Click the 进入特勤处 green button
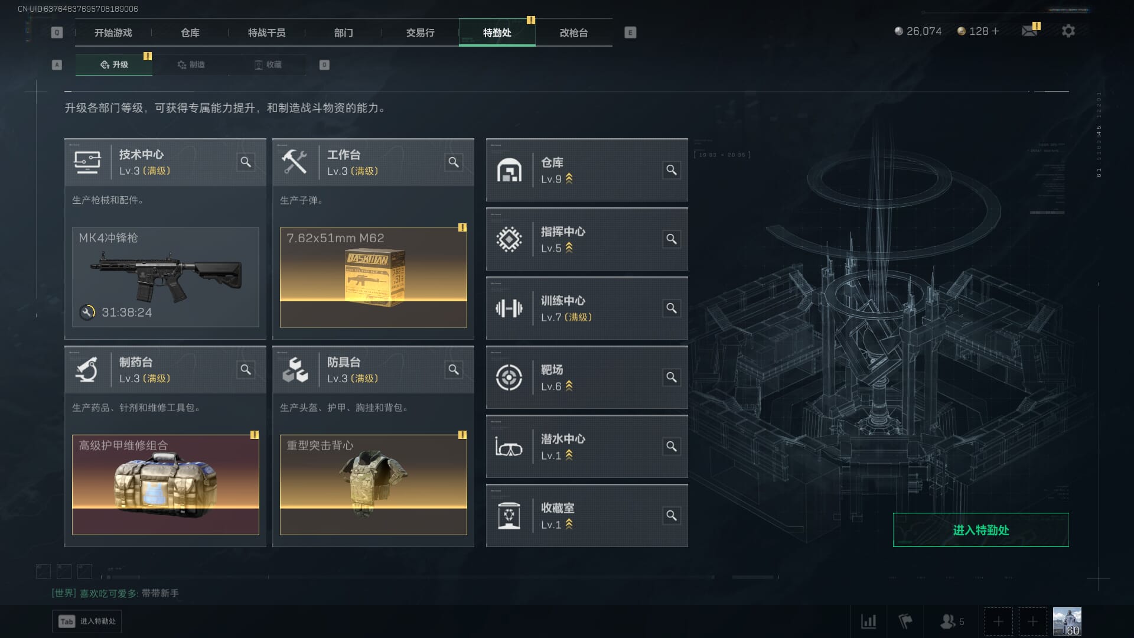Image resolution: width=1134 pixels, height=638 pixels. pos(980,530)
